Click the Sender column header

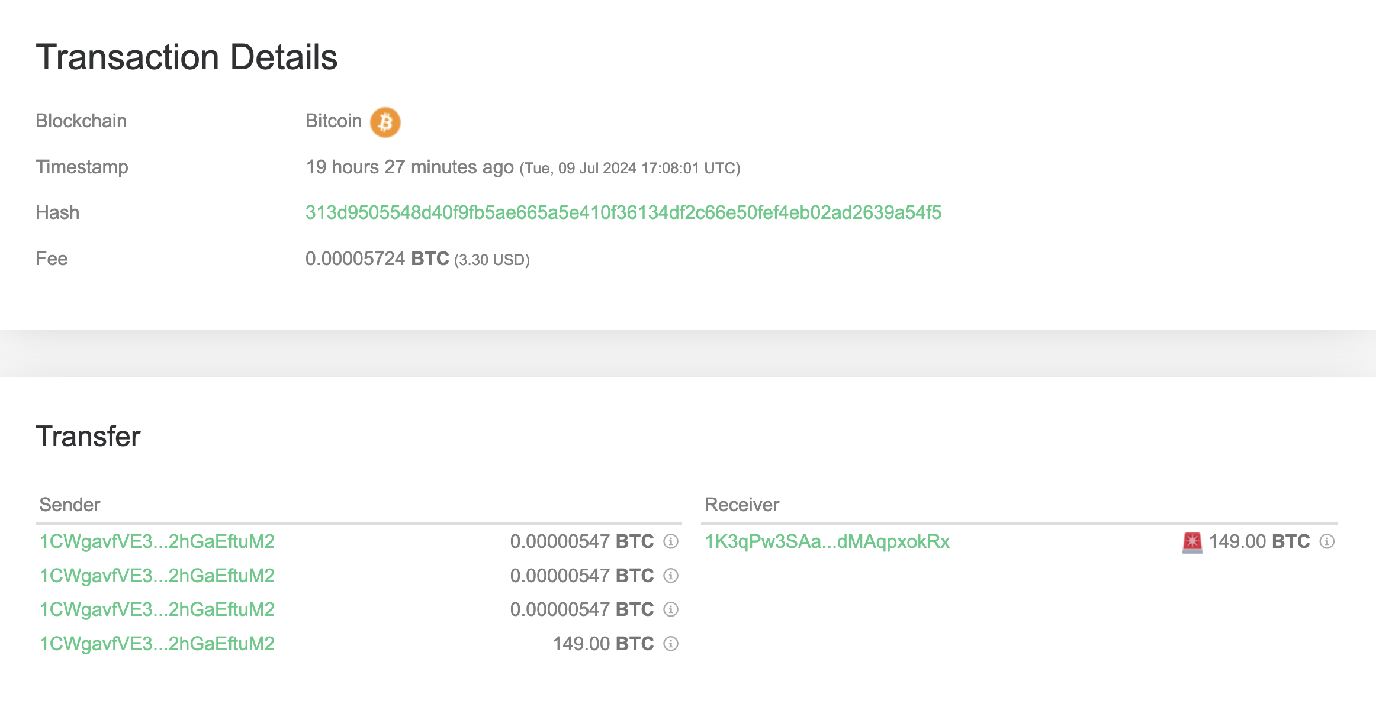pos(69,505)
